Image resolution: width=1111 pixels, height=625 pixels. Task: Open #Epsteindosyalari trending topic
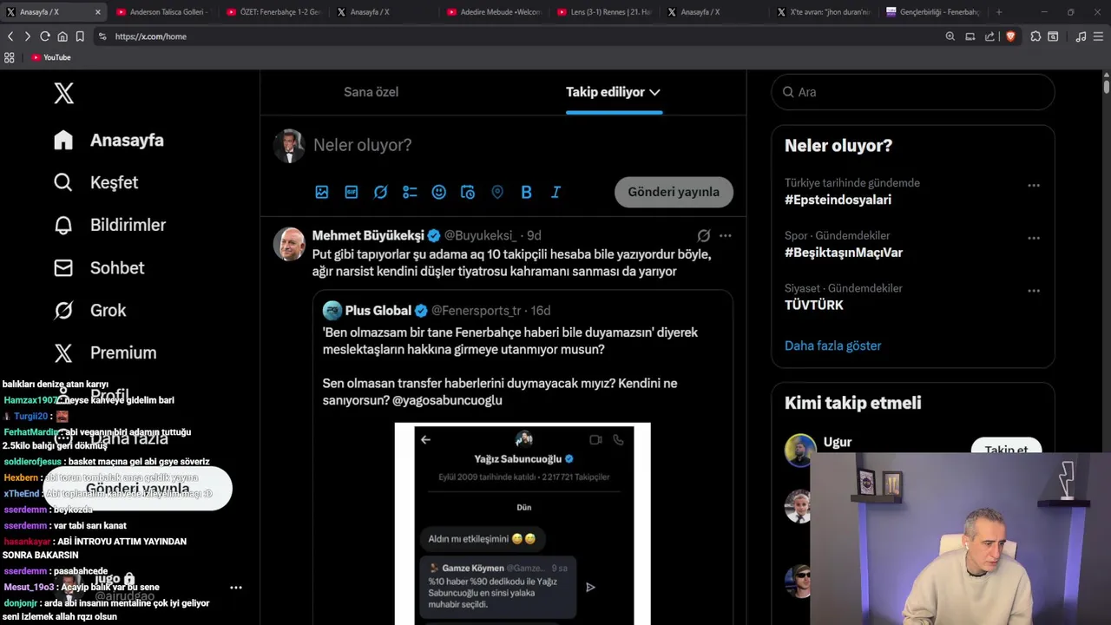(838, 200)
